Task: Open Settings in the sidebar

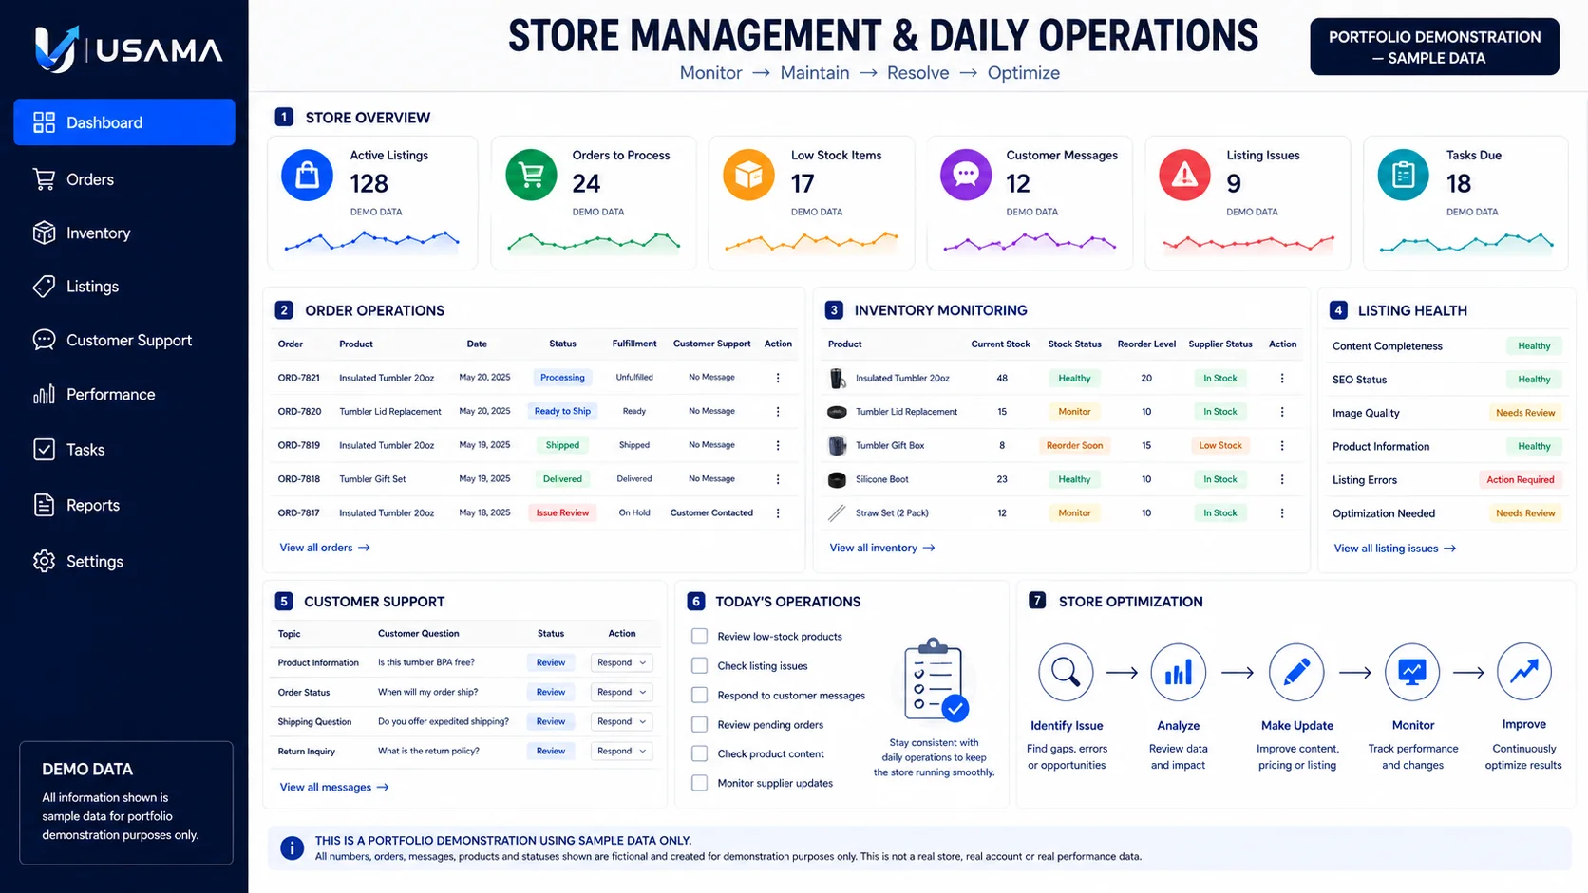Action: point(78,561)
